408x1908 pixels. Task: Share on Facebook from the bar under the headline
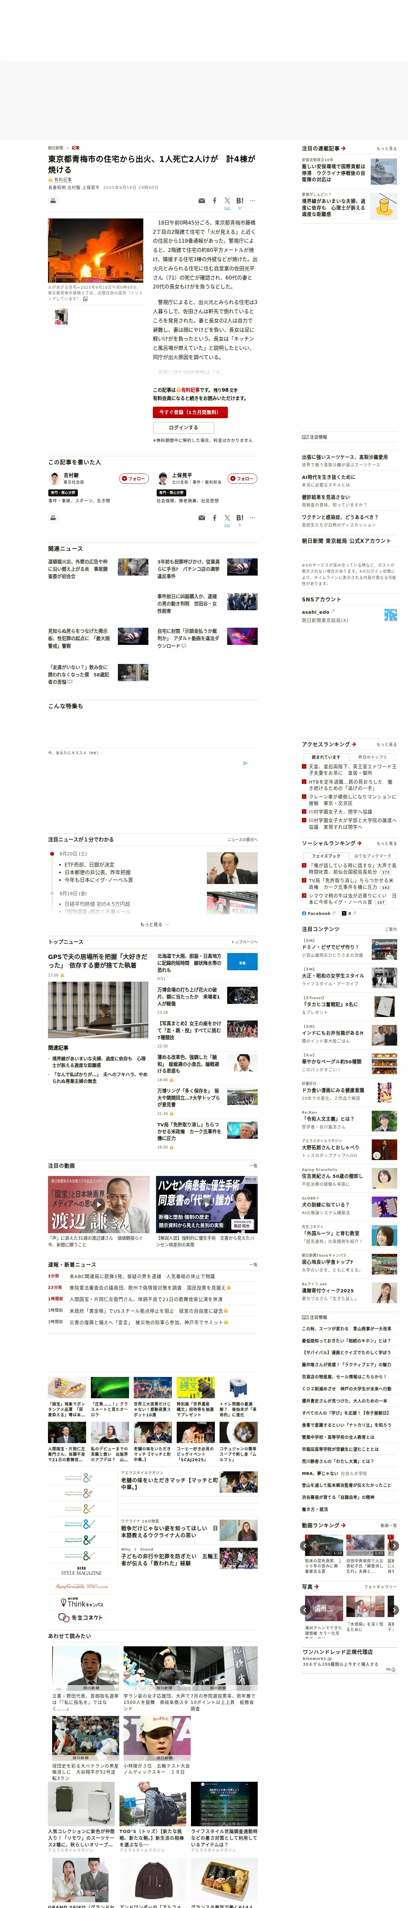[215, 201]
